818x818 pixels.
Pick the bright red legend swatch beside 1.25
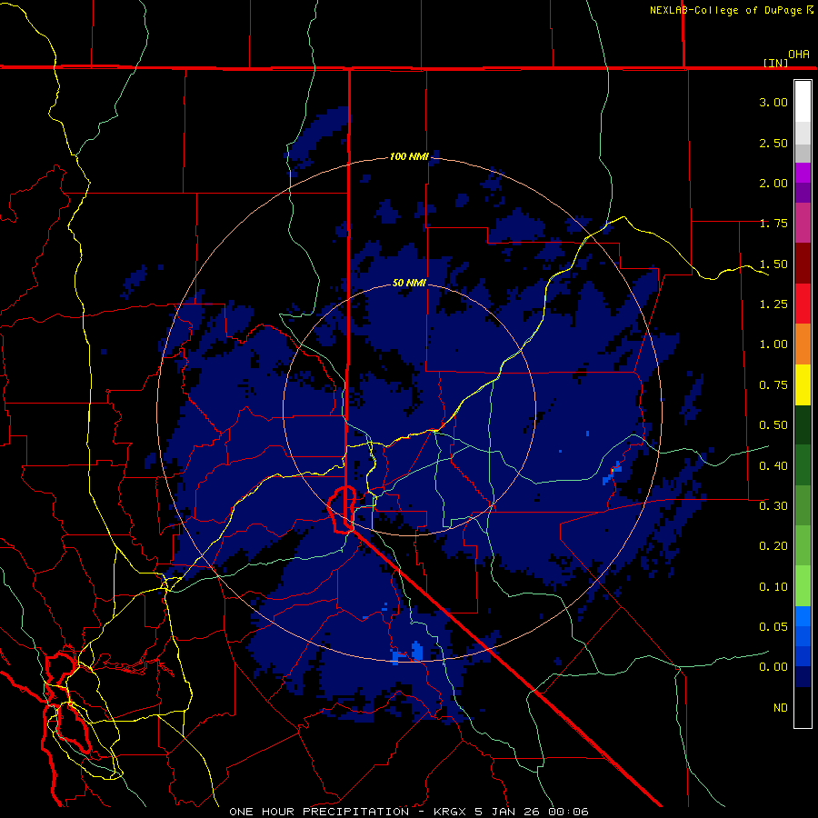pos(803,304)
